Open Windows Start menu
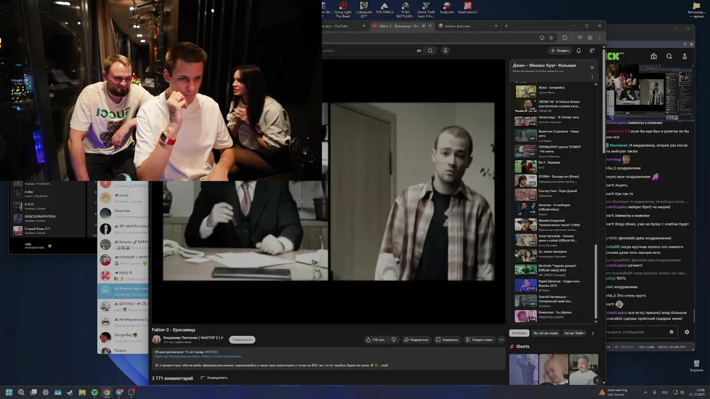The image size is (710, 399). pos(9,392)
